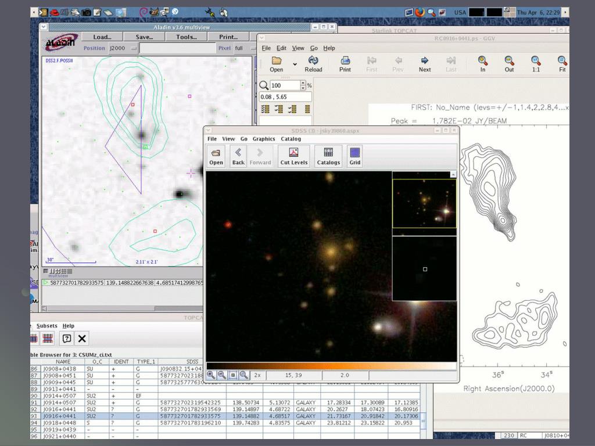Click the TOPCAT red table-rows icon
The width and height of the screenshot is (595, 446).
coord(48,339)
